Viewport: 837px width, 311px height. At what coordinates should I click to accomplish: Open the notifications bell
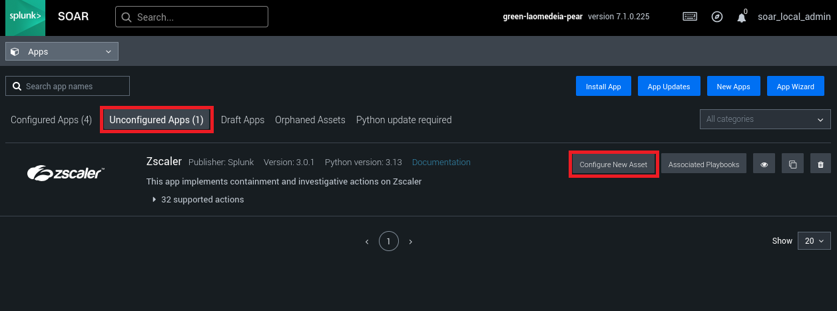pyautogui.click(x=741, y=18)
